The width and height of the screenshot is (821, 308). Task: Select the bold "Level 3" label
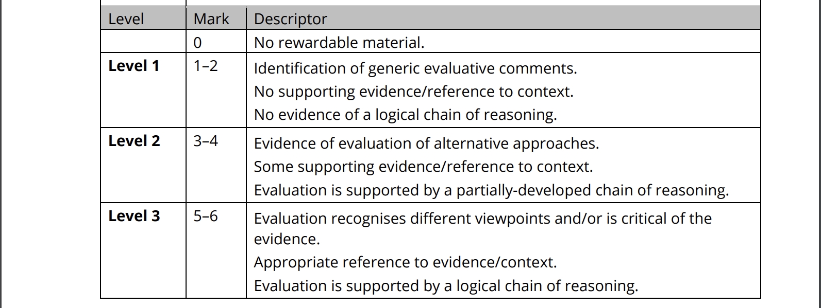(x=134, y=216)
